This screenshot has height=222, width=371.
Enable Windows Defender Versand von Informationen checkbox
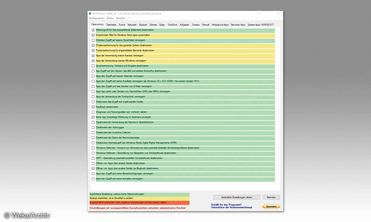click(x=93, y=148)
